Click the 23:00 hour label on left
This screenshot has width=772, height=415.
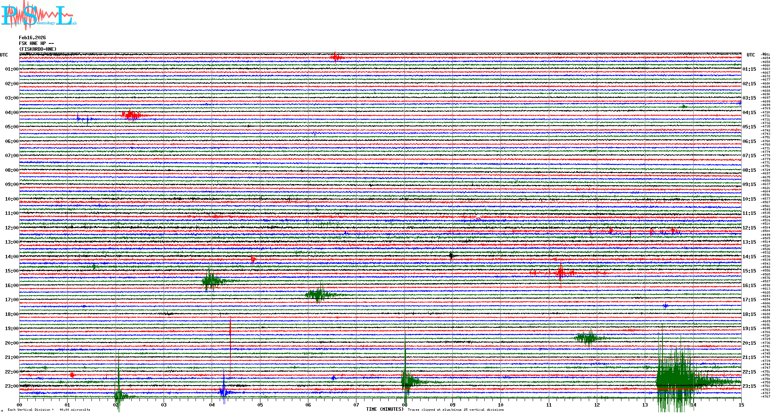[12, 386]
